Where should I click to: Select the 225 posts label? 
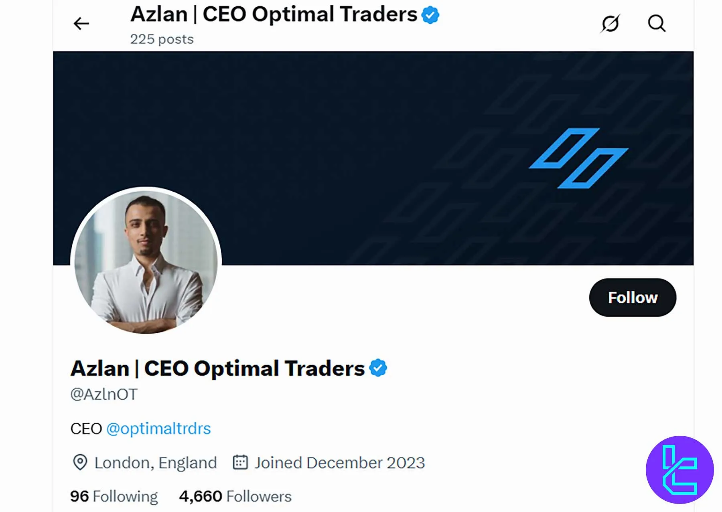point(162,39)
